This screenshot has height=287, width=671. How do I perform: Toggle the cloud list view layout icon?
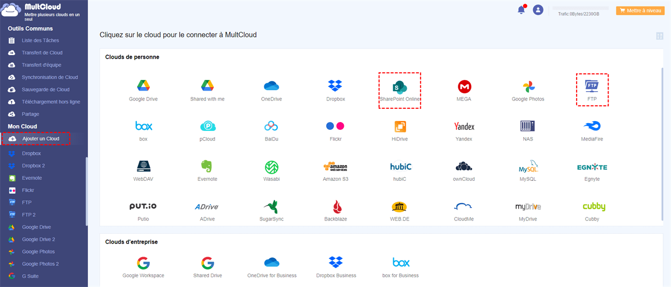[659, 36]
